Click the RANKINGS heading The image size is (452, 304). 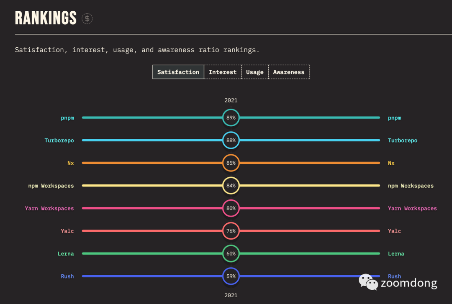(46, 18)
